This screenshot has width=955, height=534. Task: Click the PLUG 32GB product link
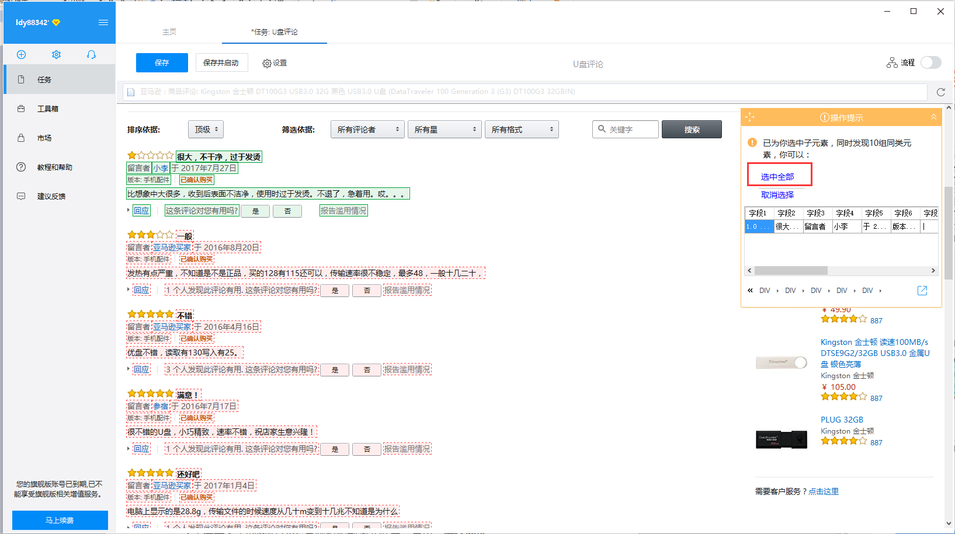coord(842,420)
